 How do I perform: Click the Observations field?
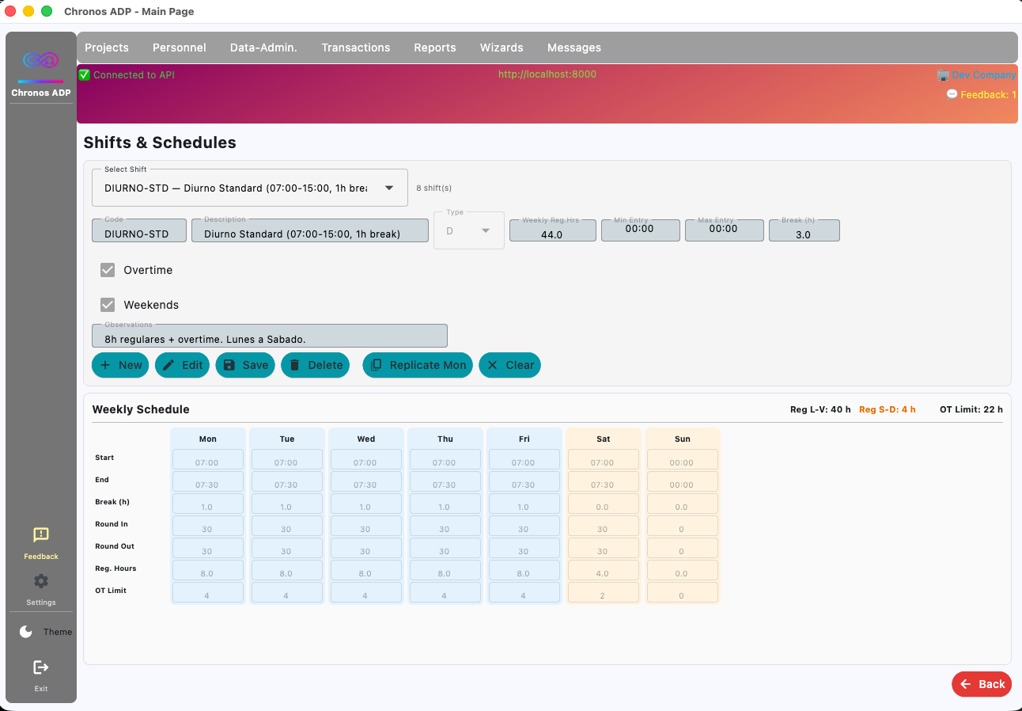[x=270, y=336]
